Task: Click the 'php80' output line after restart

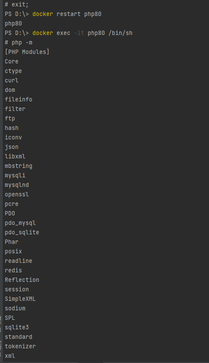Action: tap(13, 24)
